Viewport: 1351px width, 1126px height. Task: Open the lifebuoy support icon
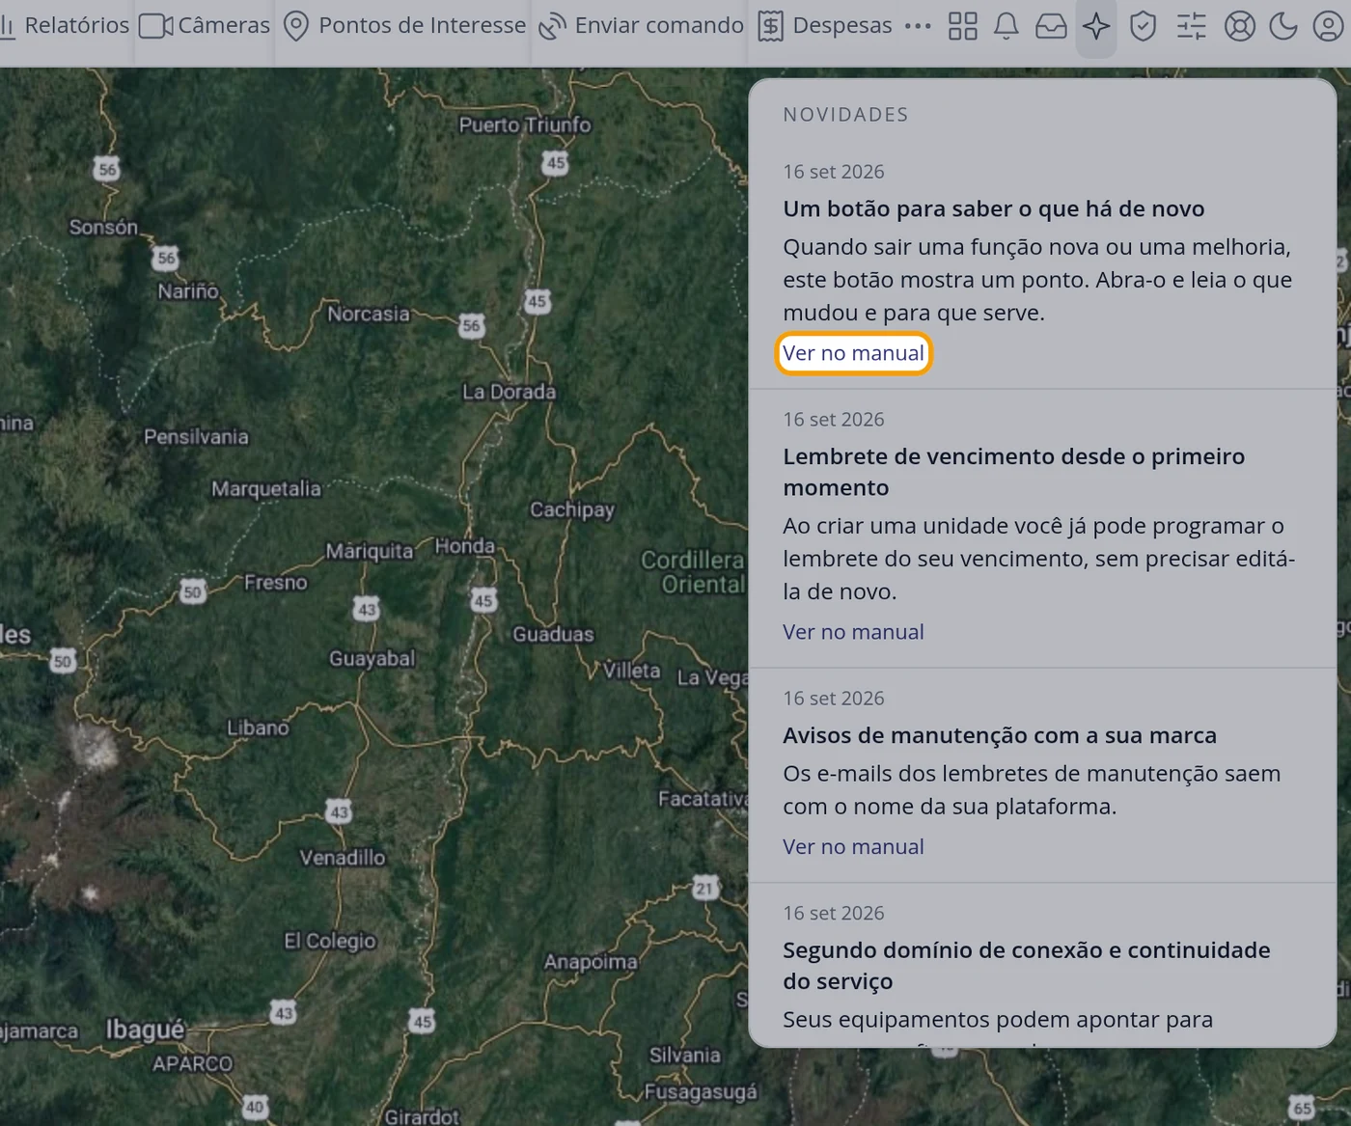coord(1240,26)
